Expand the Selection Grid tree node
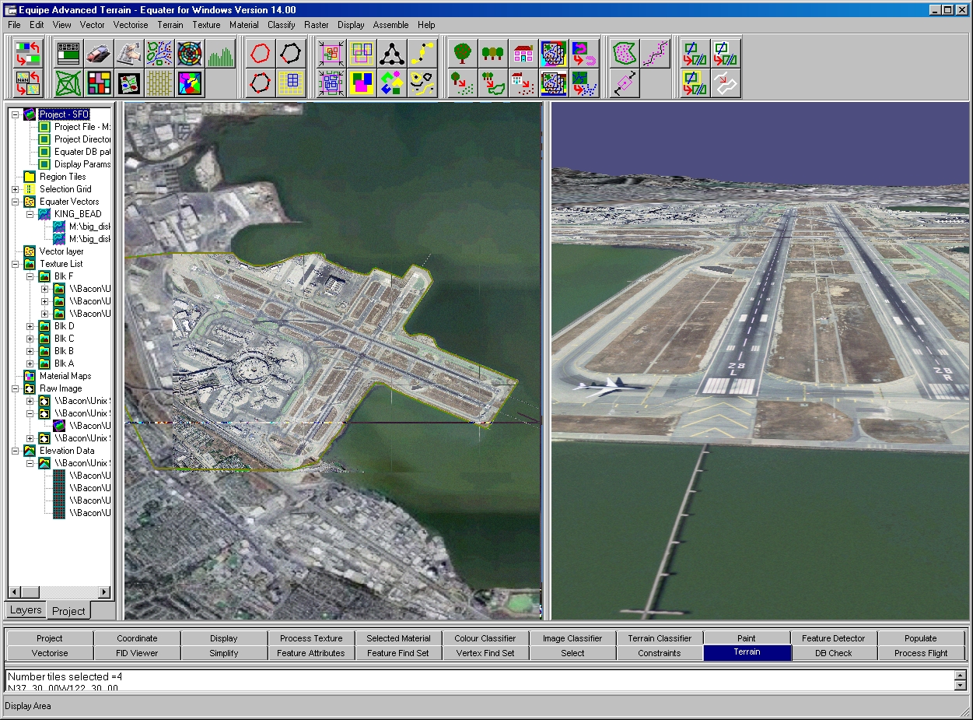Screen dimensions: 973x720 coord(16,189)
